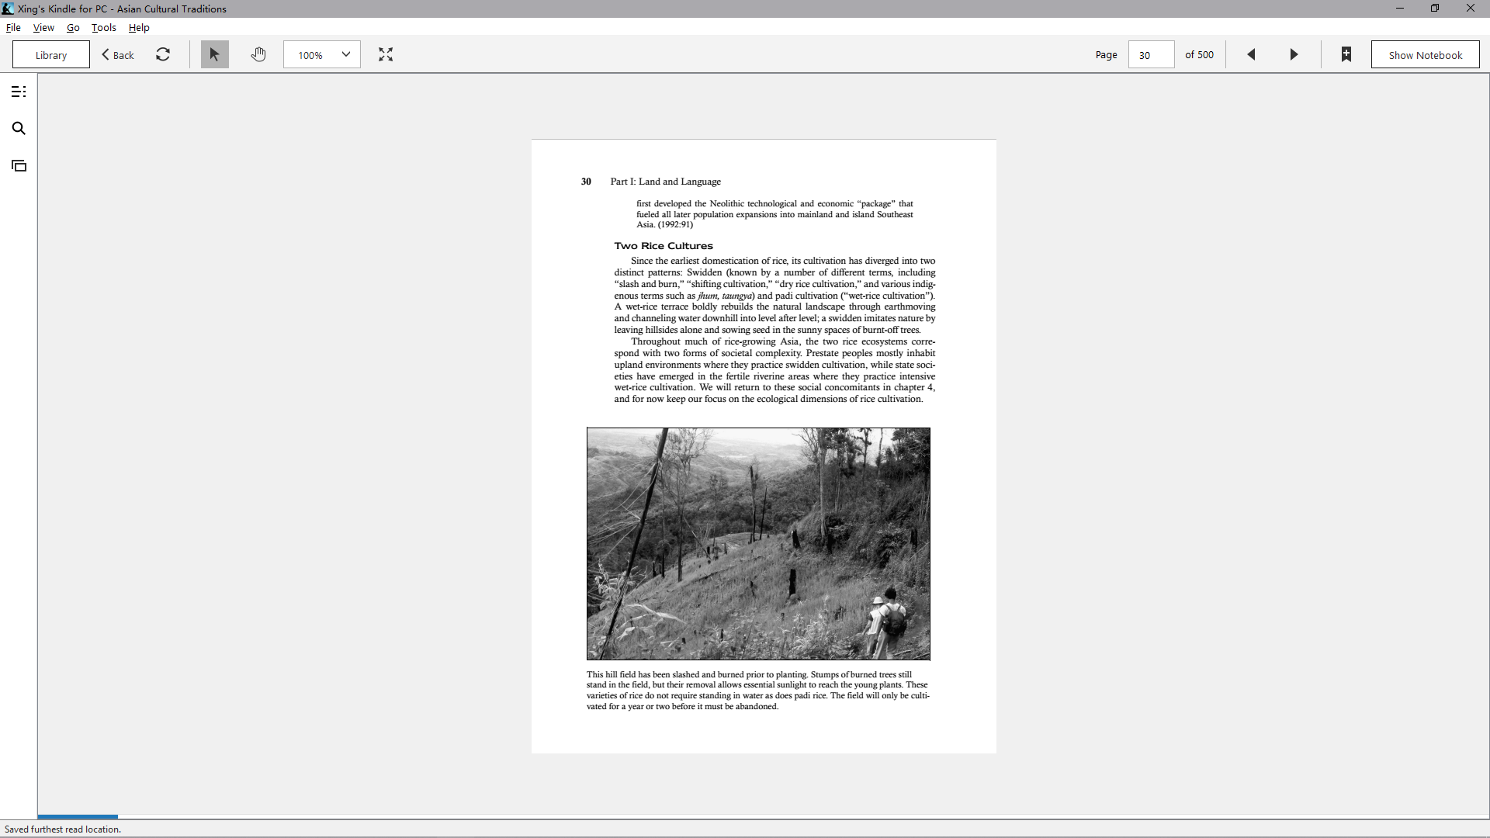Click the Back button

118,54
